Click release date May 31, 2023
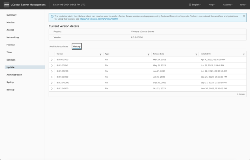 [159, 65]
